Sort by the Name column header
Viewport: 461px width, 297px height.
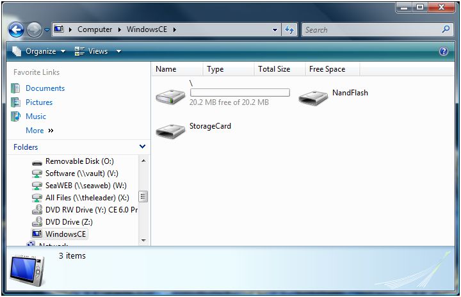[x=166, y=69]
